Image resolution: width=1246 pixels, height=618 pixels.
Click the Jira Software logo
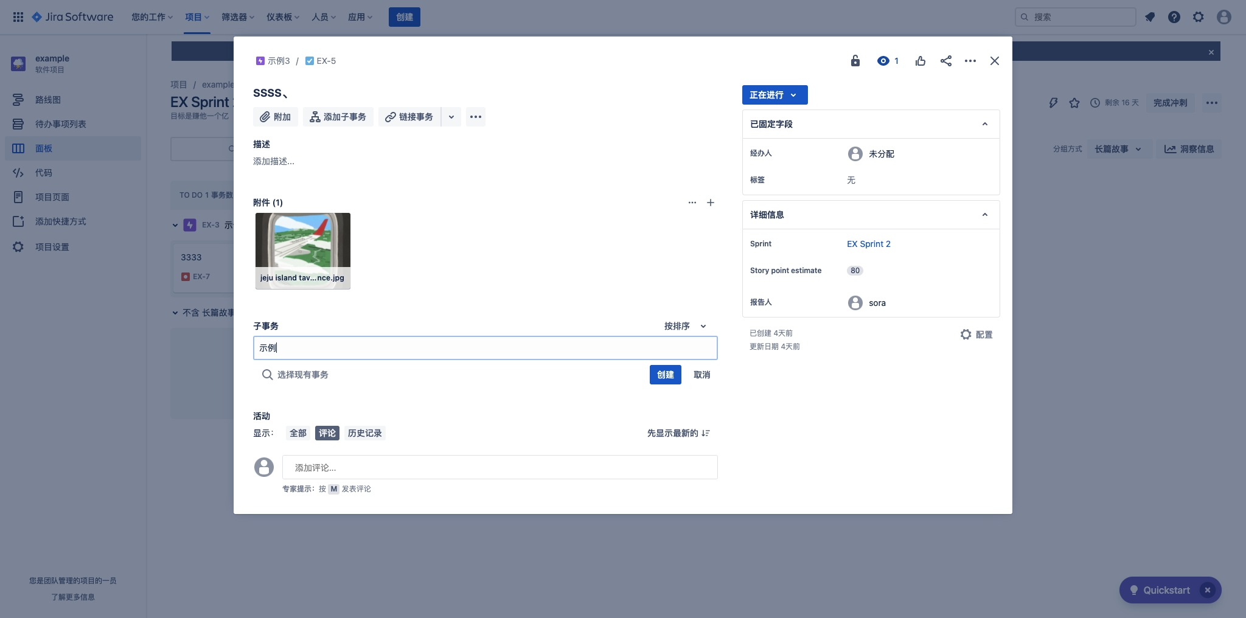tap(72, 17)
